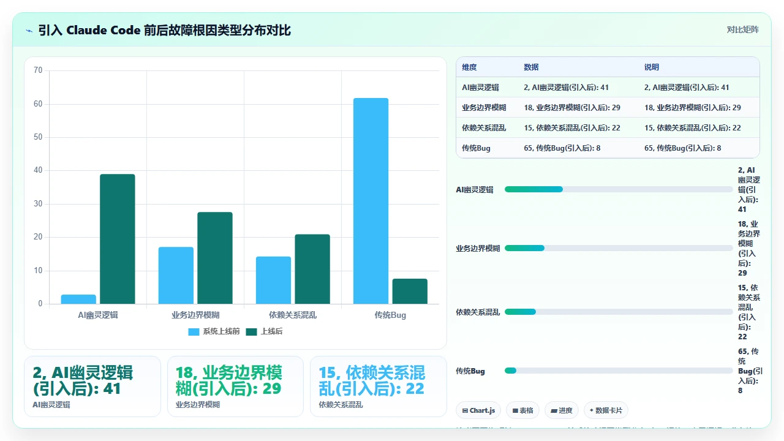Click the 依赖关系混乱 light blue bar

(273, 280)
